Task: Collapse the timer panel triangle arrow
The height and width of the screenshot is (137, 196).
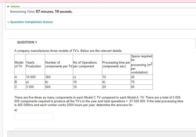Action: coord(8,7)
